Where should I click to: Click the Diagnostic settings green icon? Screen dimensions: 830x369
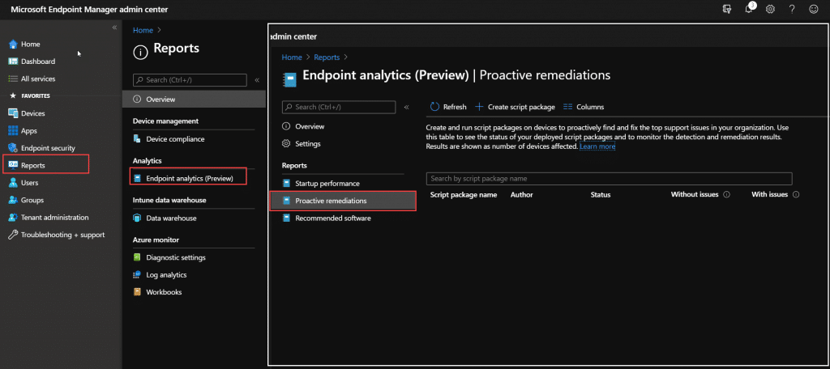pyautogui.click(x=137, y=257)
